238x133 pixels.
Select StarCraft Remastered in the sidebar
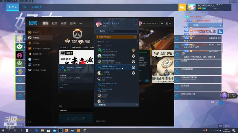tap(39, 70)
